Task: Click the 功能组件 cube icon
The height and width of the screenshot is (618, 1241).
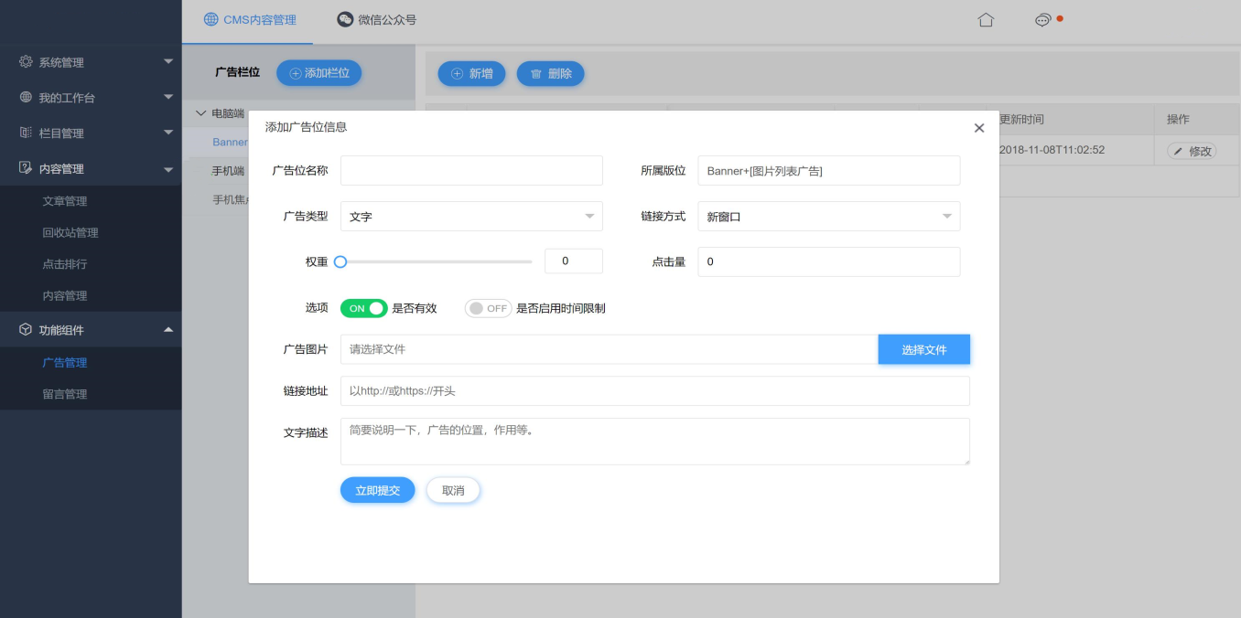Action: pos(26,330)
